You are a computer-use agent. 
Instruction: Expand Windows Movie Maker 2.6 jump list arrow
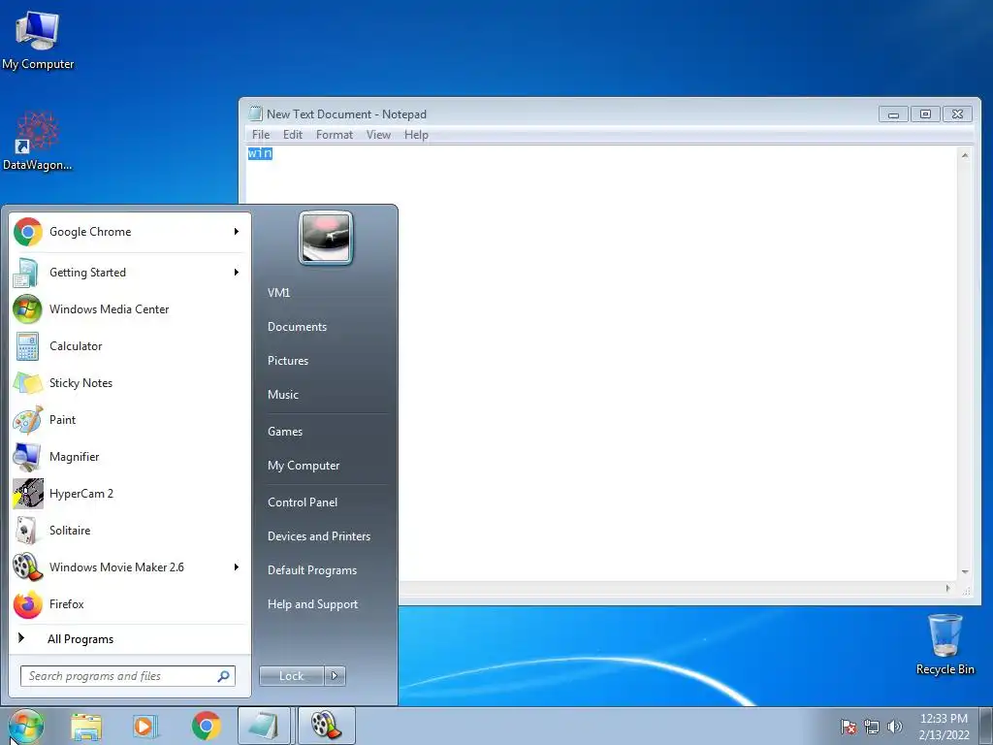pos(237,567)
